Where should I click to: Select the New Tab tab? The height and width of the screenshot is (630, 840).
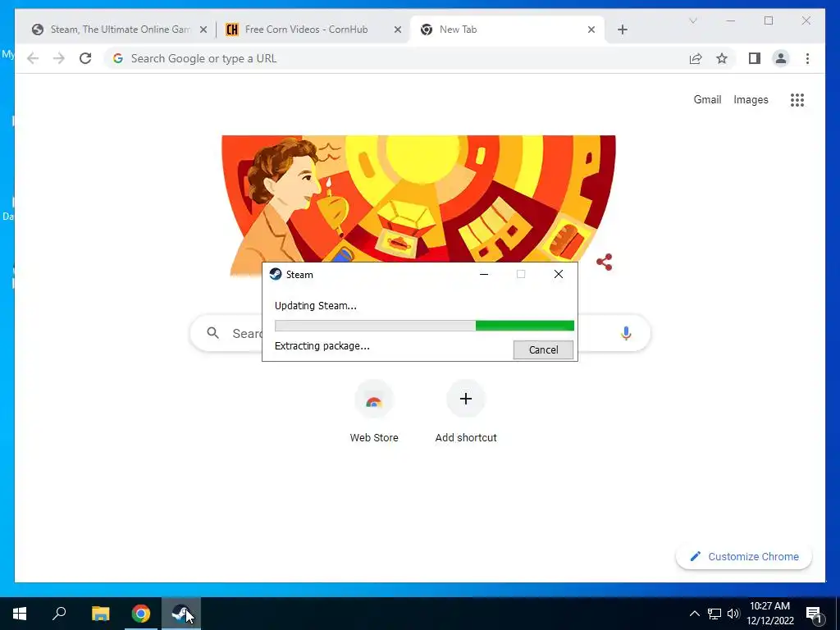(x=507, y=30)
